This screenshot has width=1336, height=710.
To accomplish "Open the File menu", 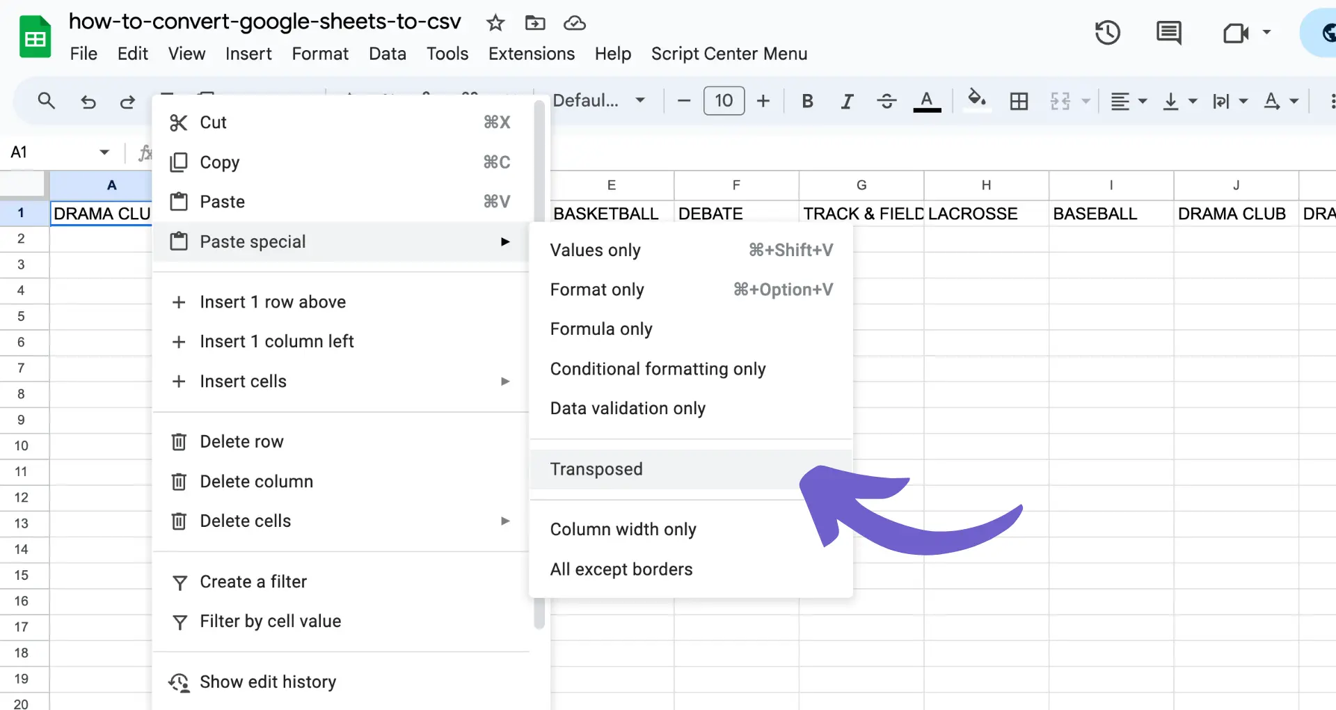I will click(x=83, y=54).
